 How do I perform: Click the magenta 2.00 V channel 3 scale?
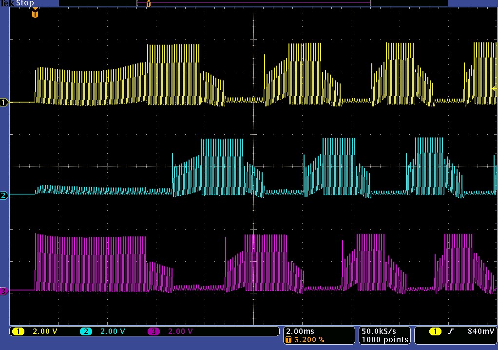180,331
